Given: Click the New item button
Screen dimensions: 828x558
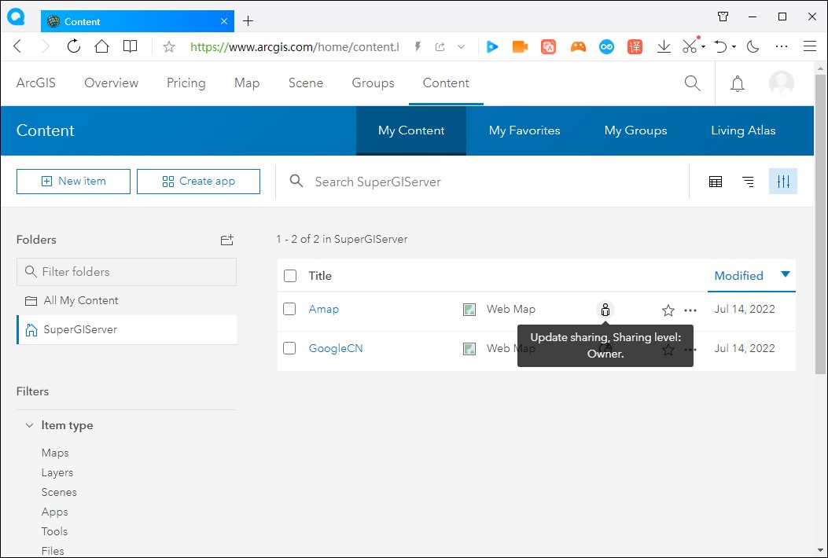Looking at the screenshot, I should pos(73,181).
